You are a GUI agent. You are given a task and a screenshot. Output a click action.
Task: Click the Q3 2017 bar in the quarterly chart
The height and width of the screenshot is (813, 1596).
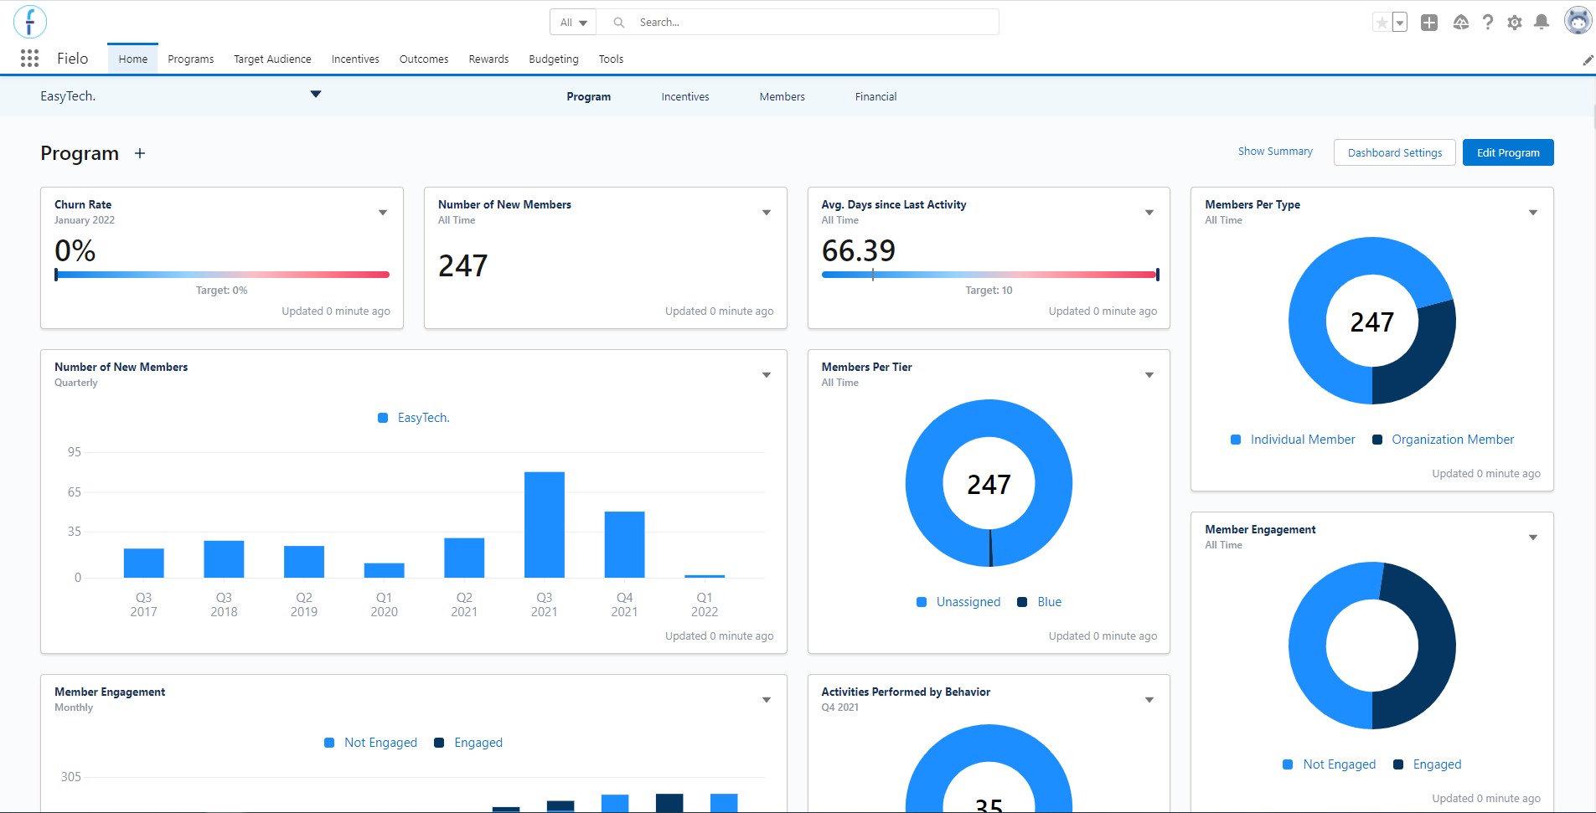(144, 563)
